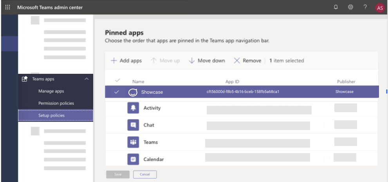The image size is (388, 182).
Task: Select Setup policies in sidebar
Action: tap(56, 115)
